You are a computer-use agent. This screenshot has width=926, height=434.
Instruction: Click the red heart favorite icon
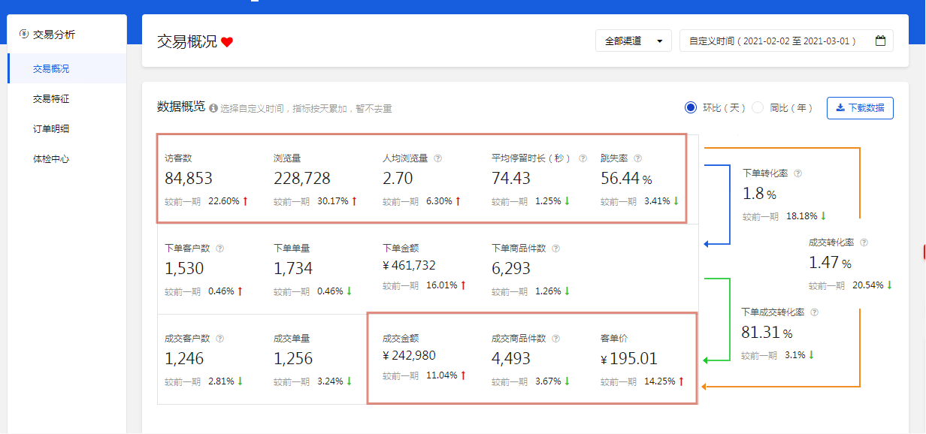pos(227,42)
